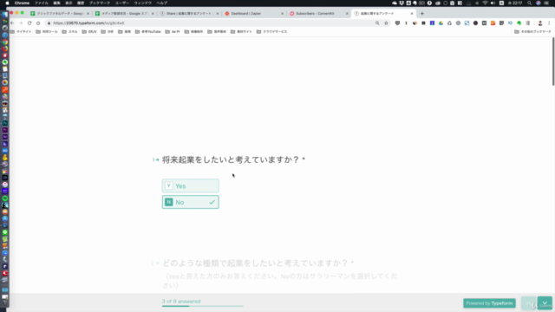Close the Subscribers - ConvertKit tab
The image size is (555, 312).
[347, 14]
